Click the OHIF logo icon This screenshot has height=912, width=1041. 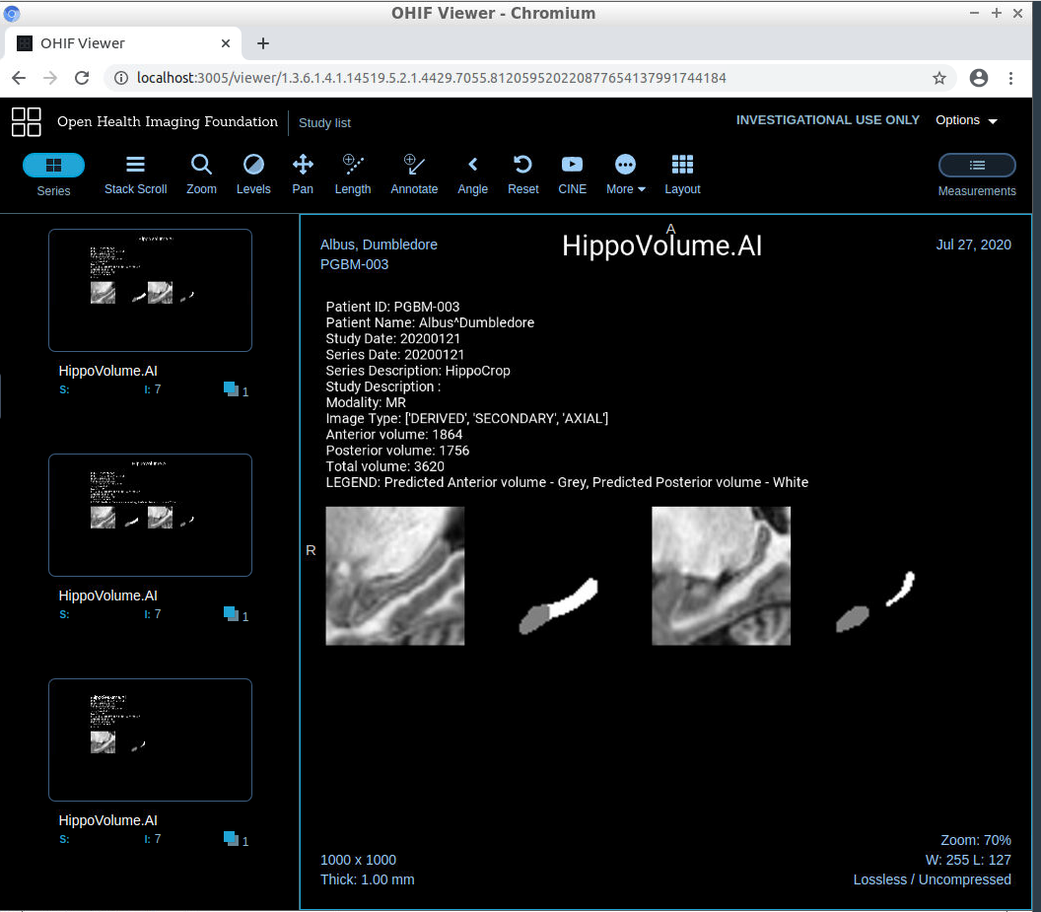tap(27, 122)
